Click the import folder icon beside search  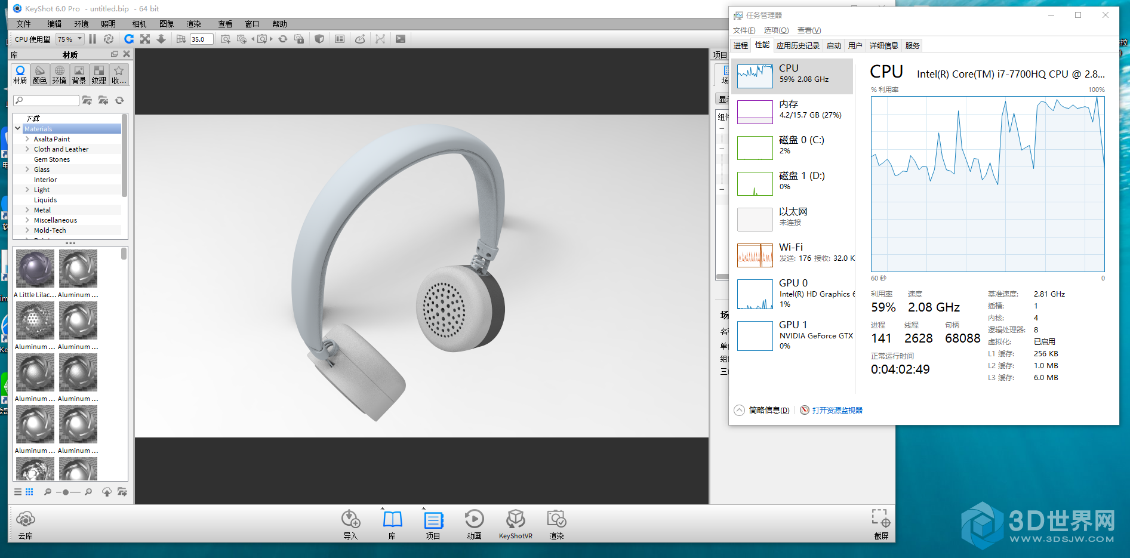[103, 100]
